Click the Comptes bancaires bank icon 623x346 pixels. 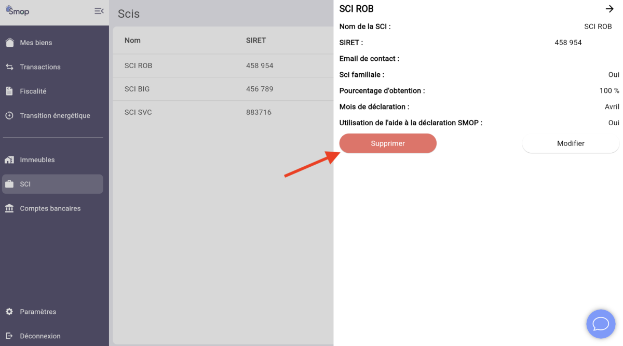9,208
